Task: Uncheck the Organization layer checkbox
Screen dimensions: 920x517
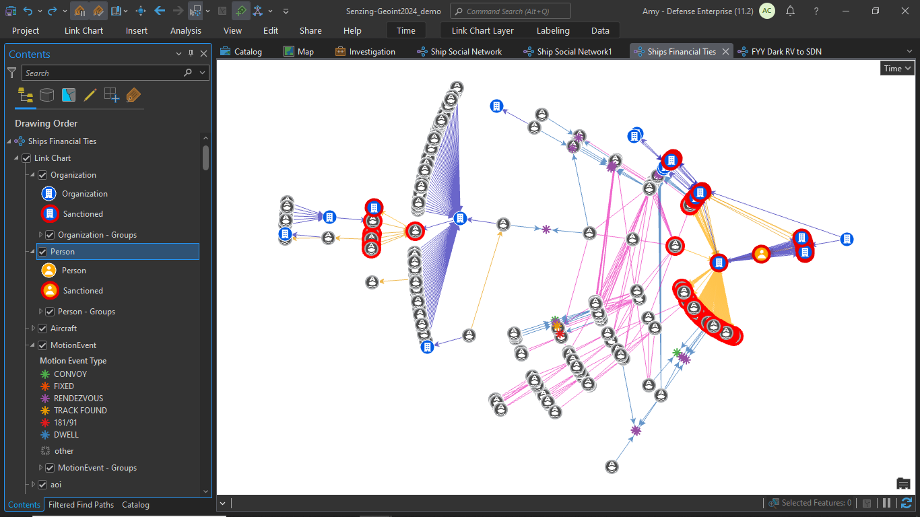Action: pyautogui.click(x=42, y=175)
